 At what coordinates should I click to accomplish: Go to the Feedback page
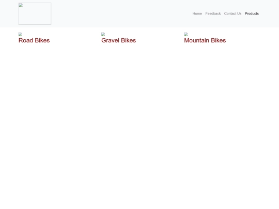(213, 14)
